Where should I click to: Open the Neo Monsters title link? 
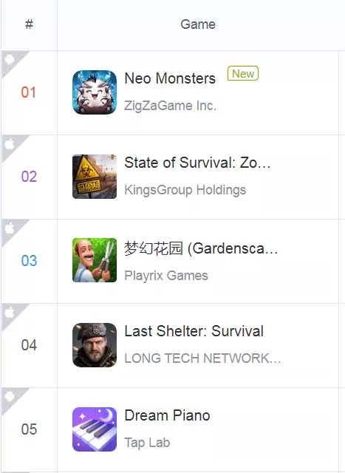point(170,78)
